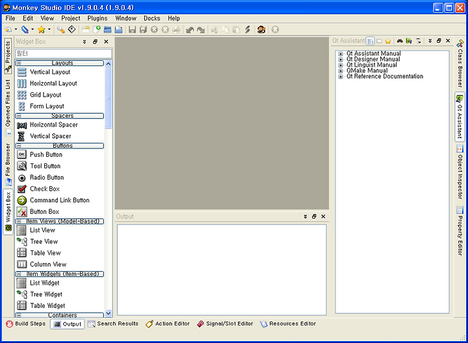Collapse the Layouts category in Widget Box
The height and width of the screenshot is (343, 468).
point(19,63)
